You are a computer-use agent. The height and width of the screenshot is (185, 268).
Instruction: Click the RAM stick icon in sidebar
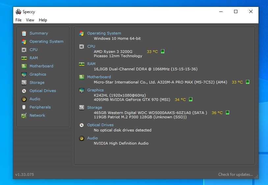(x=24, y=58)
